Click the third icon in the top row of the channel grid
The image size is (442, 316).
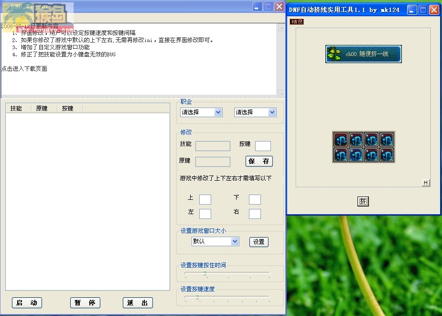(x=371, y=139)
